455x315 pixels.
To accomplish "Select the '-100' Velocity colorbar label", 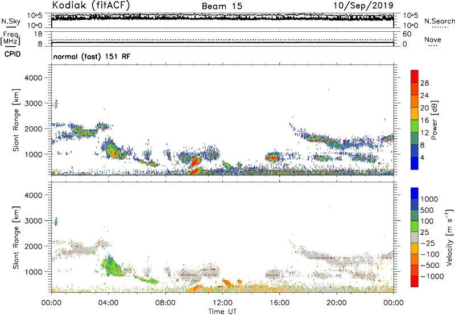I will click(x=430, y=254).
